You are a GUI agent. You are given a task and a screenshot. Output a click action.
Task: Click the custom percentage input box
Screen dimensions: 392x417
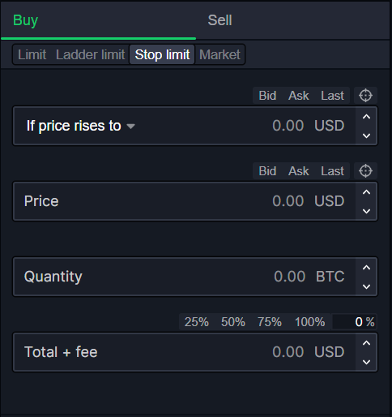354,322
